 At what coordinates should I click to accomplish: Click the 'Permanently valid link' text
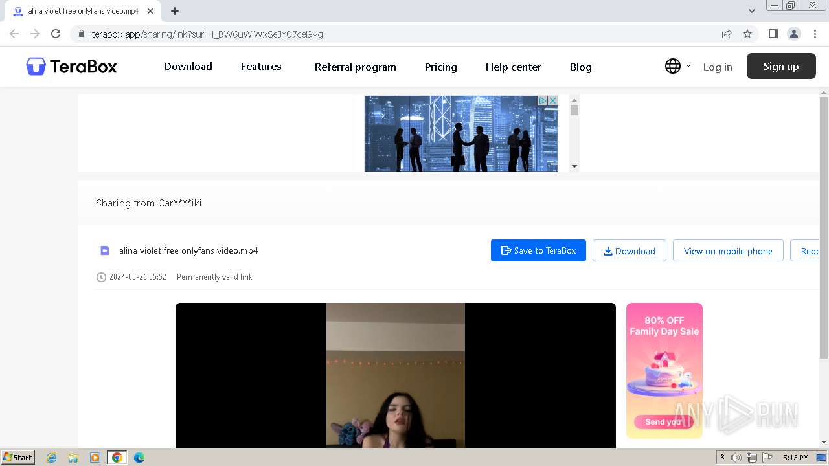[x=214, y=277]
